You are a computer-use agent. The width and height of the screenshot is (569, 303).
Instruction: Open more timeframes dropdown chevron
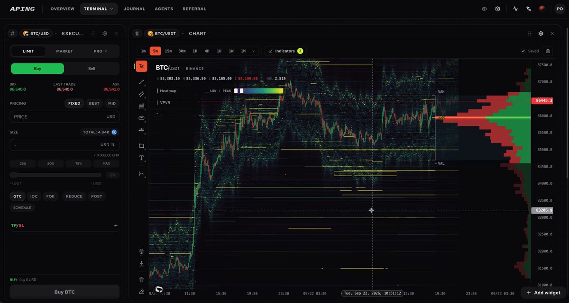(254, 51)
